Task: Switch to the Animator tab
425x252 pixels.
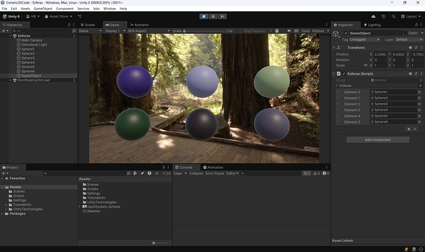Action: [139, 25]
